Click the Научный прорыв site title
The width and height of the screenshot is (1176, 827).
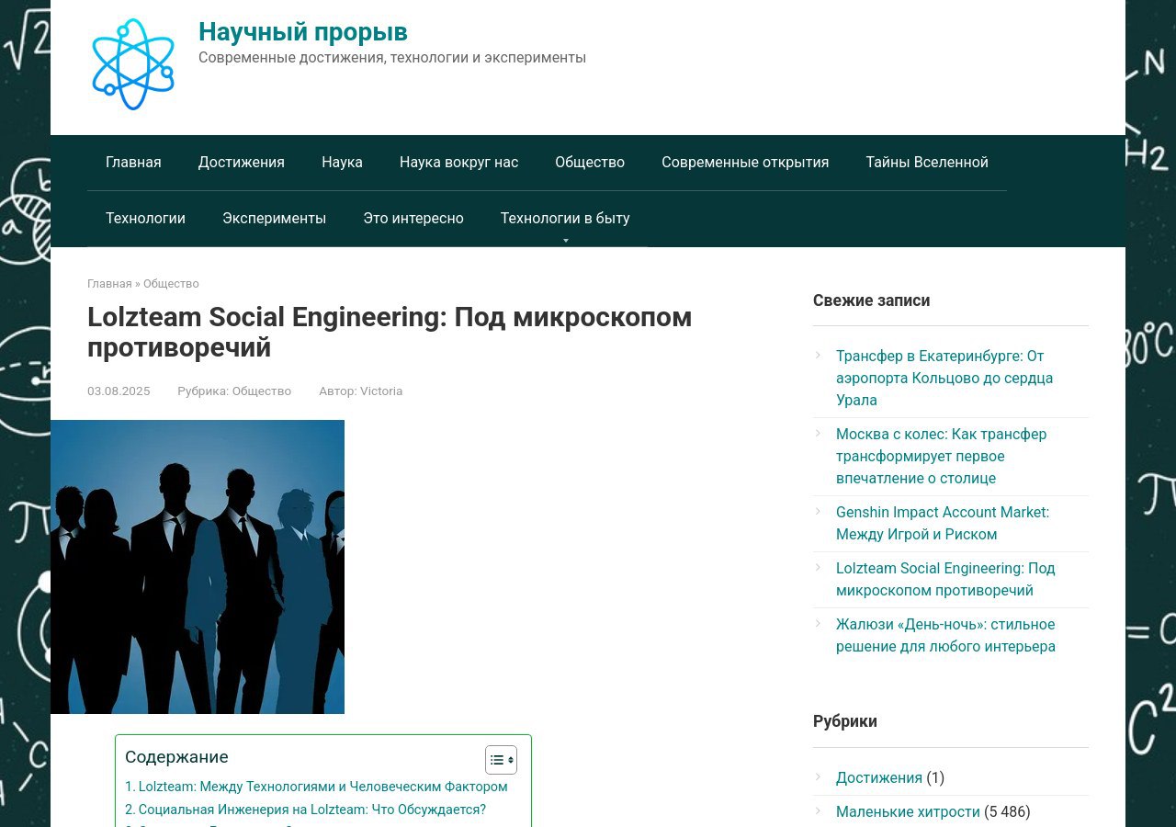[x=303, y=32]
